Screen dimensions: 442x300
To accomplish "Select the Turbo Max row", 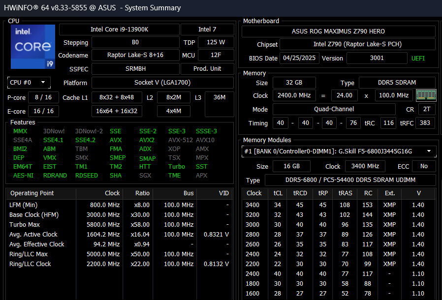I will [x=119, y=224].
